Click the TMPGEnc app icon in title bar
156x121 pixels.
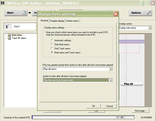(x=2, y=3)
